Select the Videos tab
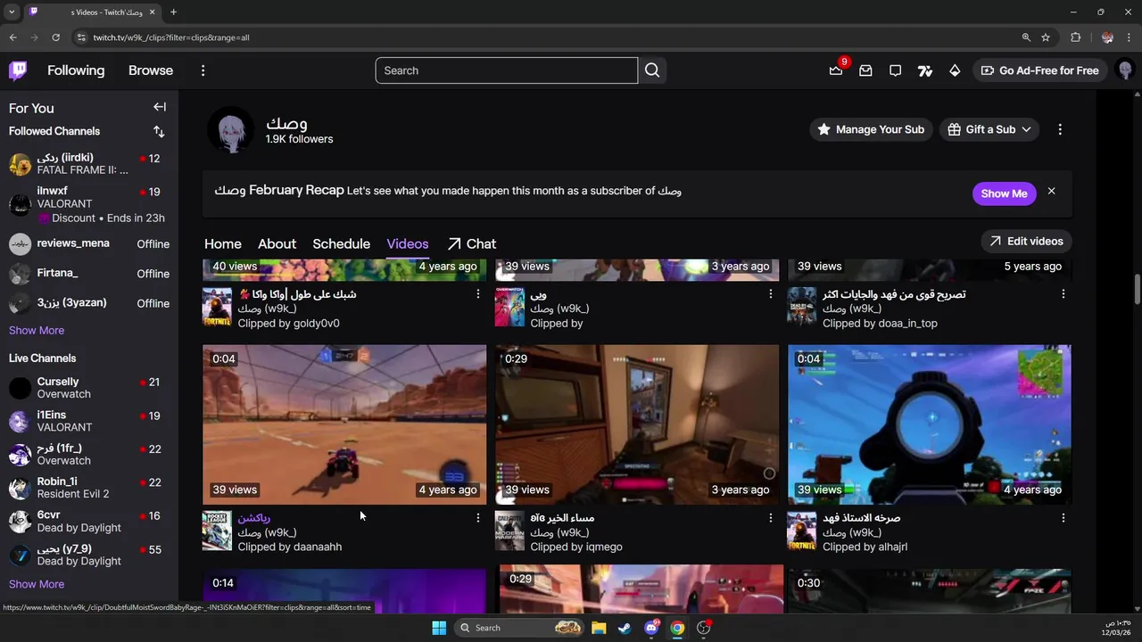 [408, 243]
